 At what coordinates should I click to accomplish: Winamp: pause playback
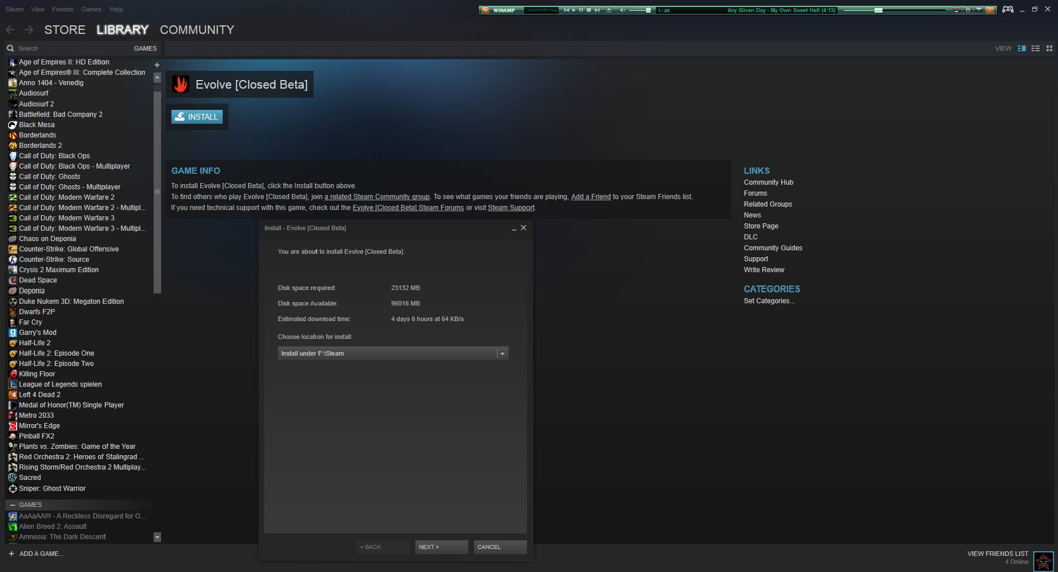click(581, 10)
